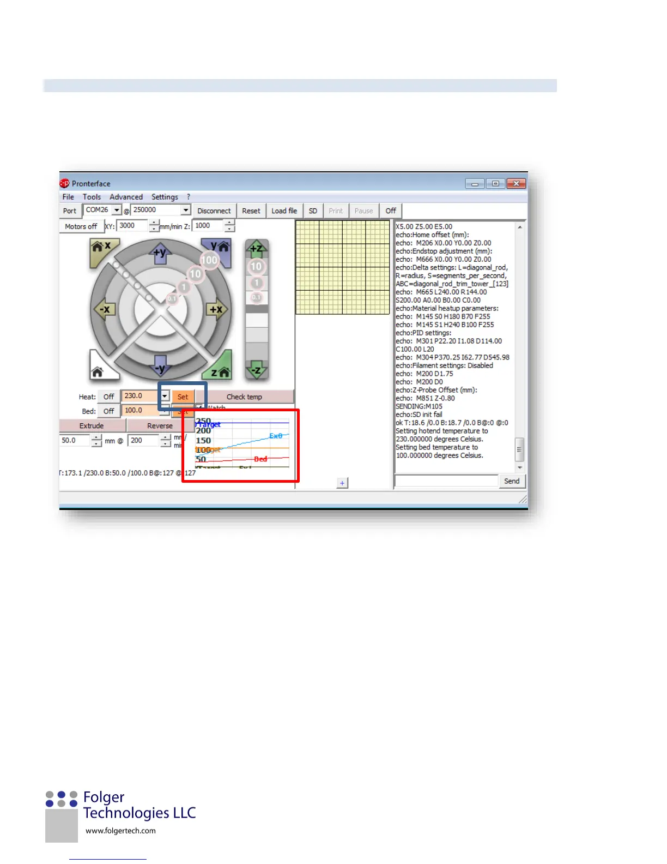Click the Check temp button
Image resolution: width=667 pixels, height=864 pixels.
244,397
